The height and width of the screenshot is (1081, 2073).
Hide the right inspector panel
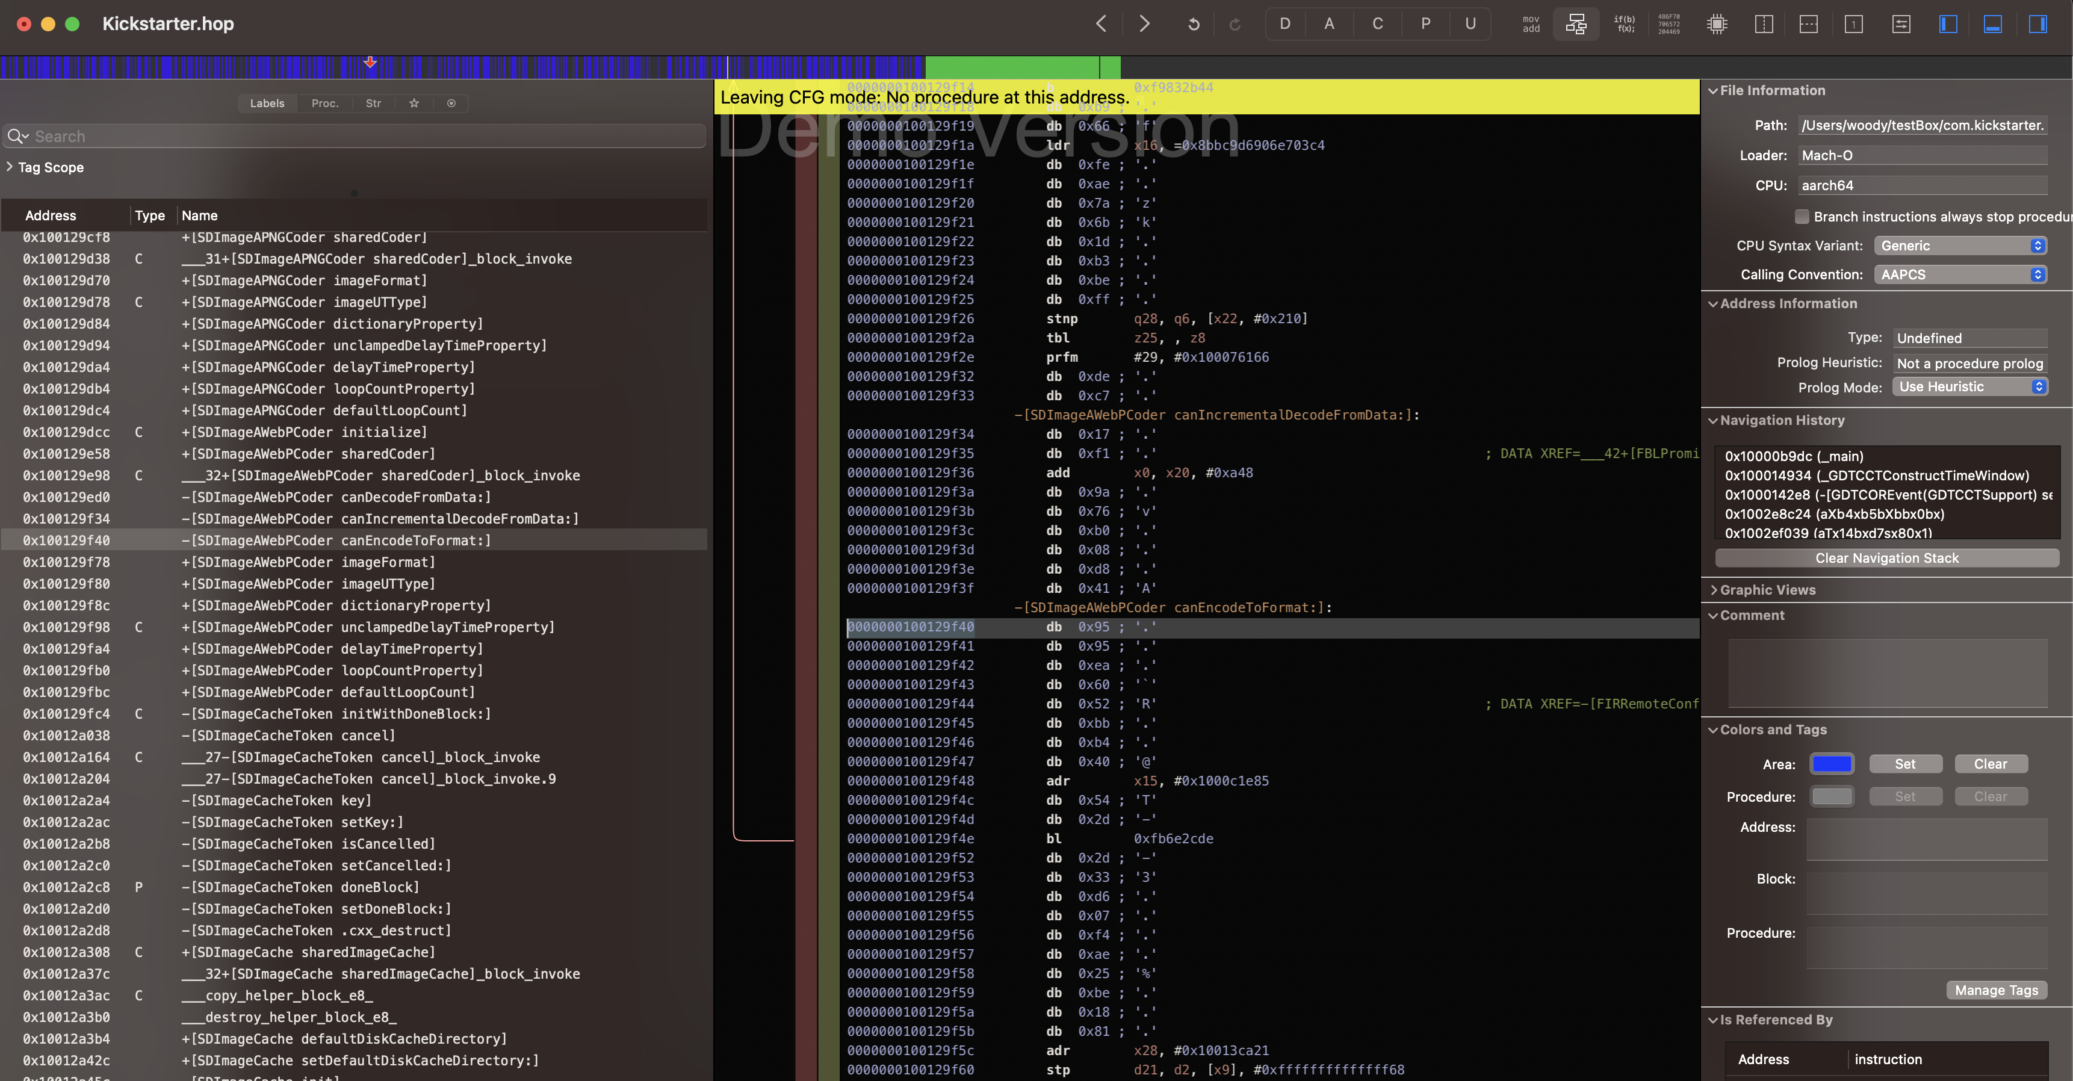tap(2037, 24)
